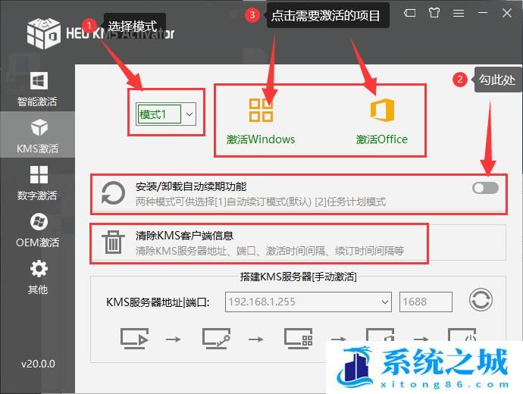Click the 安装/卸载自动续期功能 title

(x=191, y=186)
